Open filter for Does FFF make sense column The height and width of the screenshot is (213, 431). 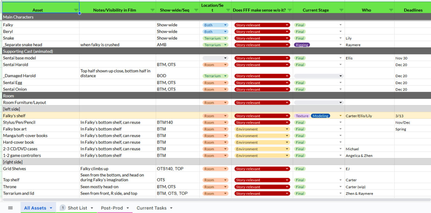coord(289,10)
